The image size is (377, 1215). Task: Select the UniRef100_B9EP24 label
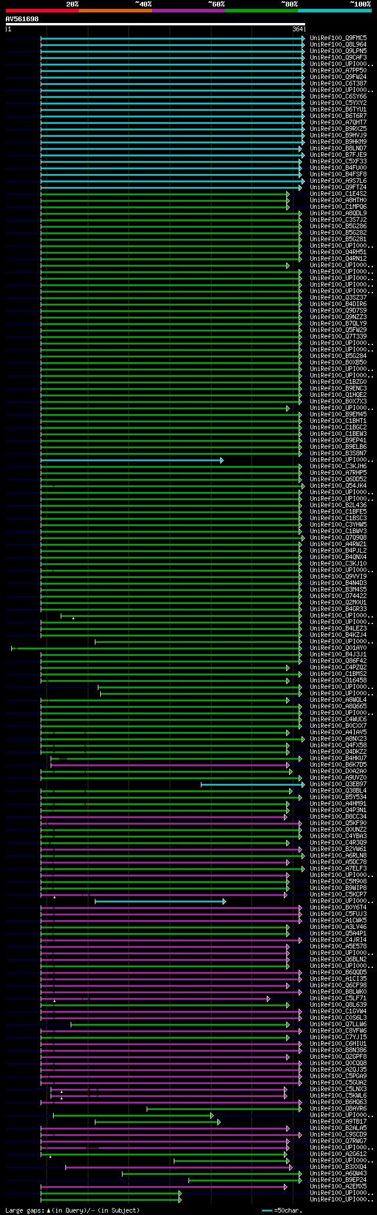click(x=338, y=1180)
